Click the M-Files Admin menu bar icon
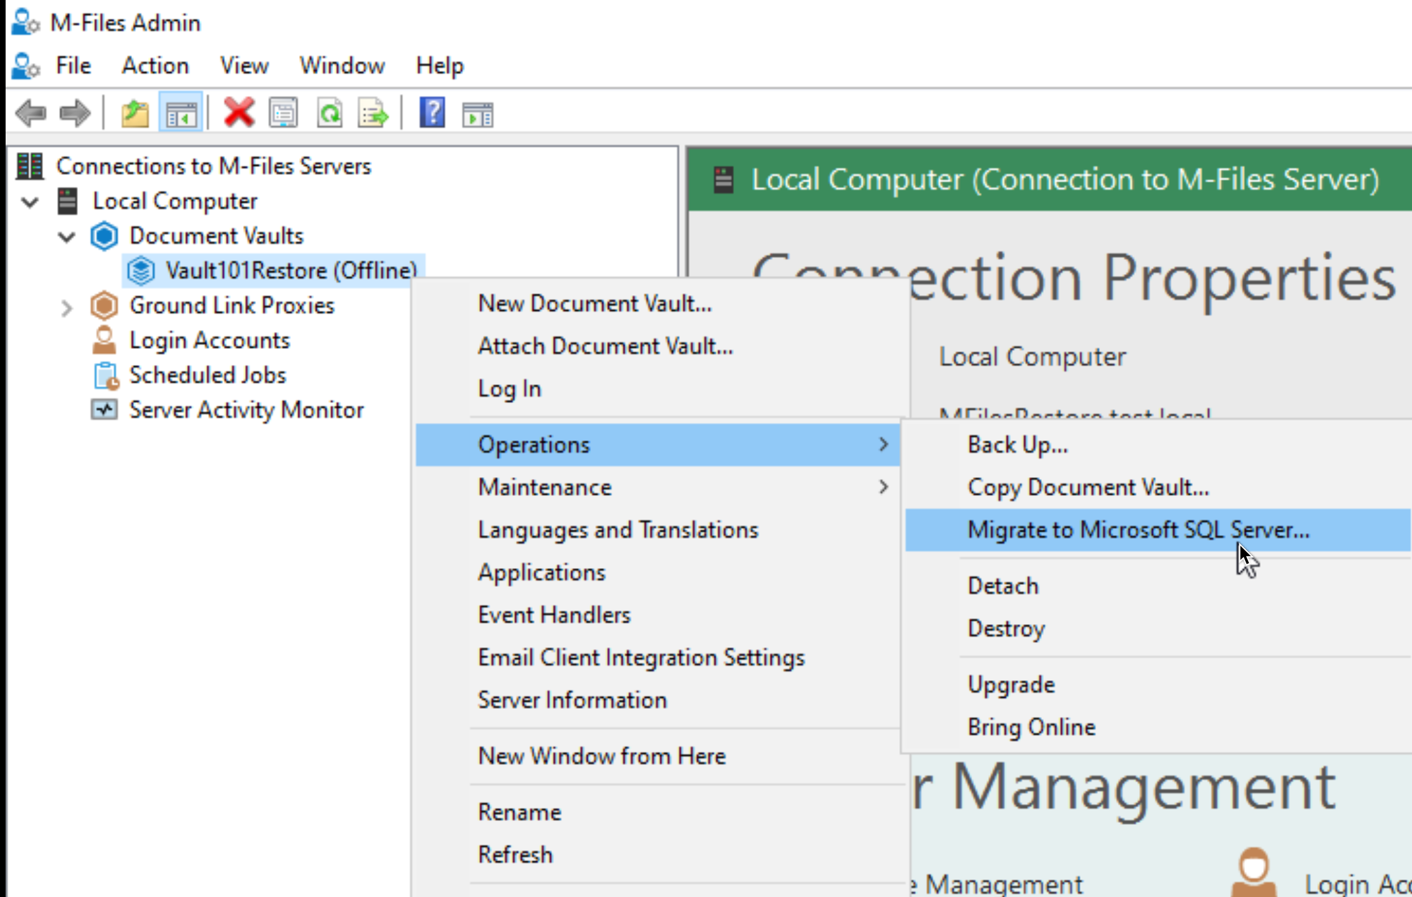1412x897 pixels. coord(26,65)
